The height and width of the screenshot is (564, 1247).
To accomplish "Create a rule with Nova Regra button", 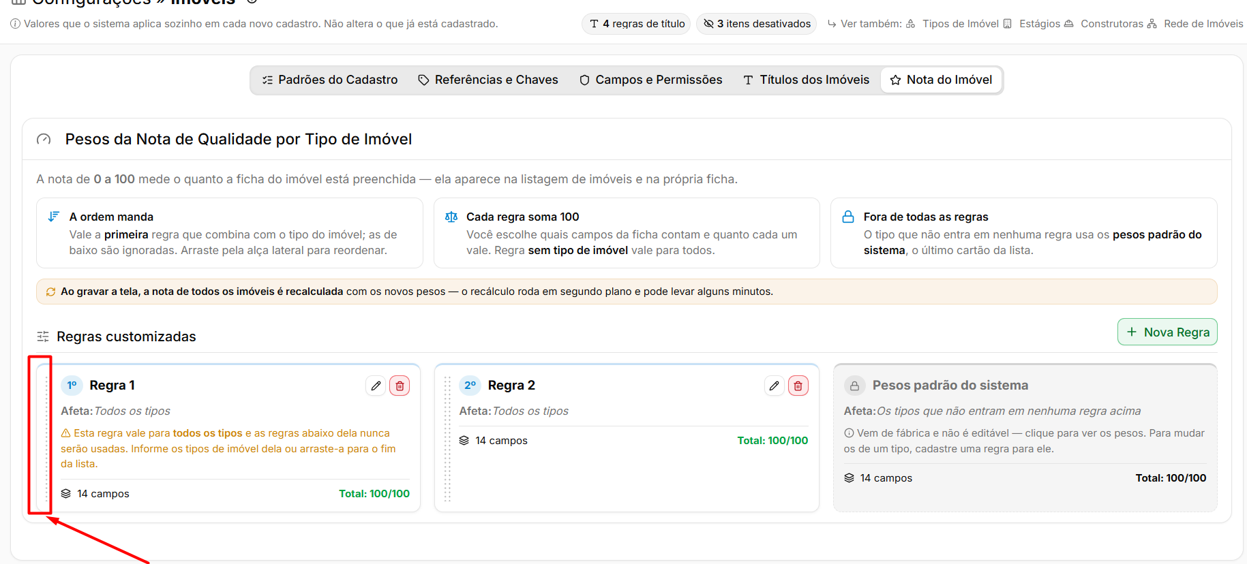I will [x=1167, y=332].
